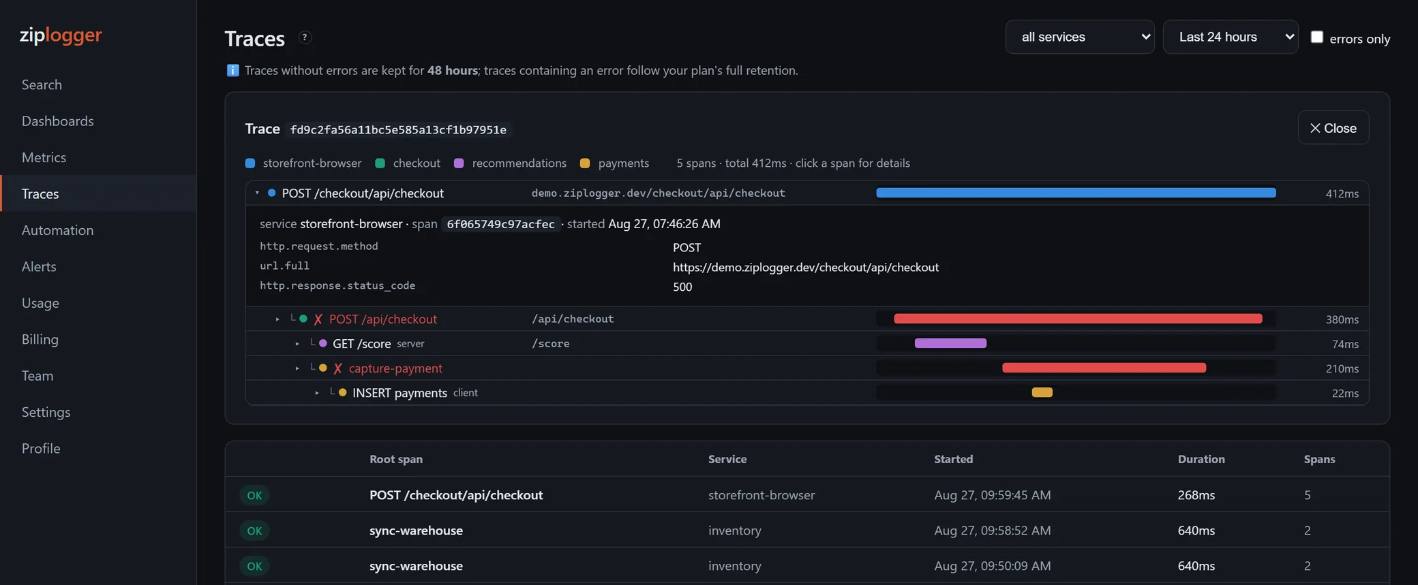This screenshot has height=585, width=1418.
Task: Enable the errors only checkbox
Action: coord(1316,37)
